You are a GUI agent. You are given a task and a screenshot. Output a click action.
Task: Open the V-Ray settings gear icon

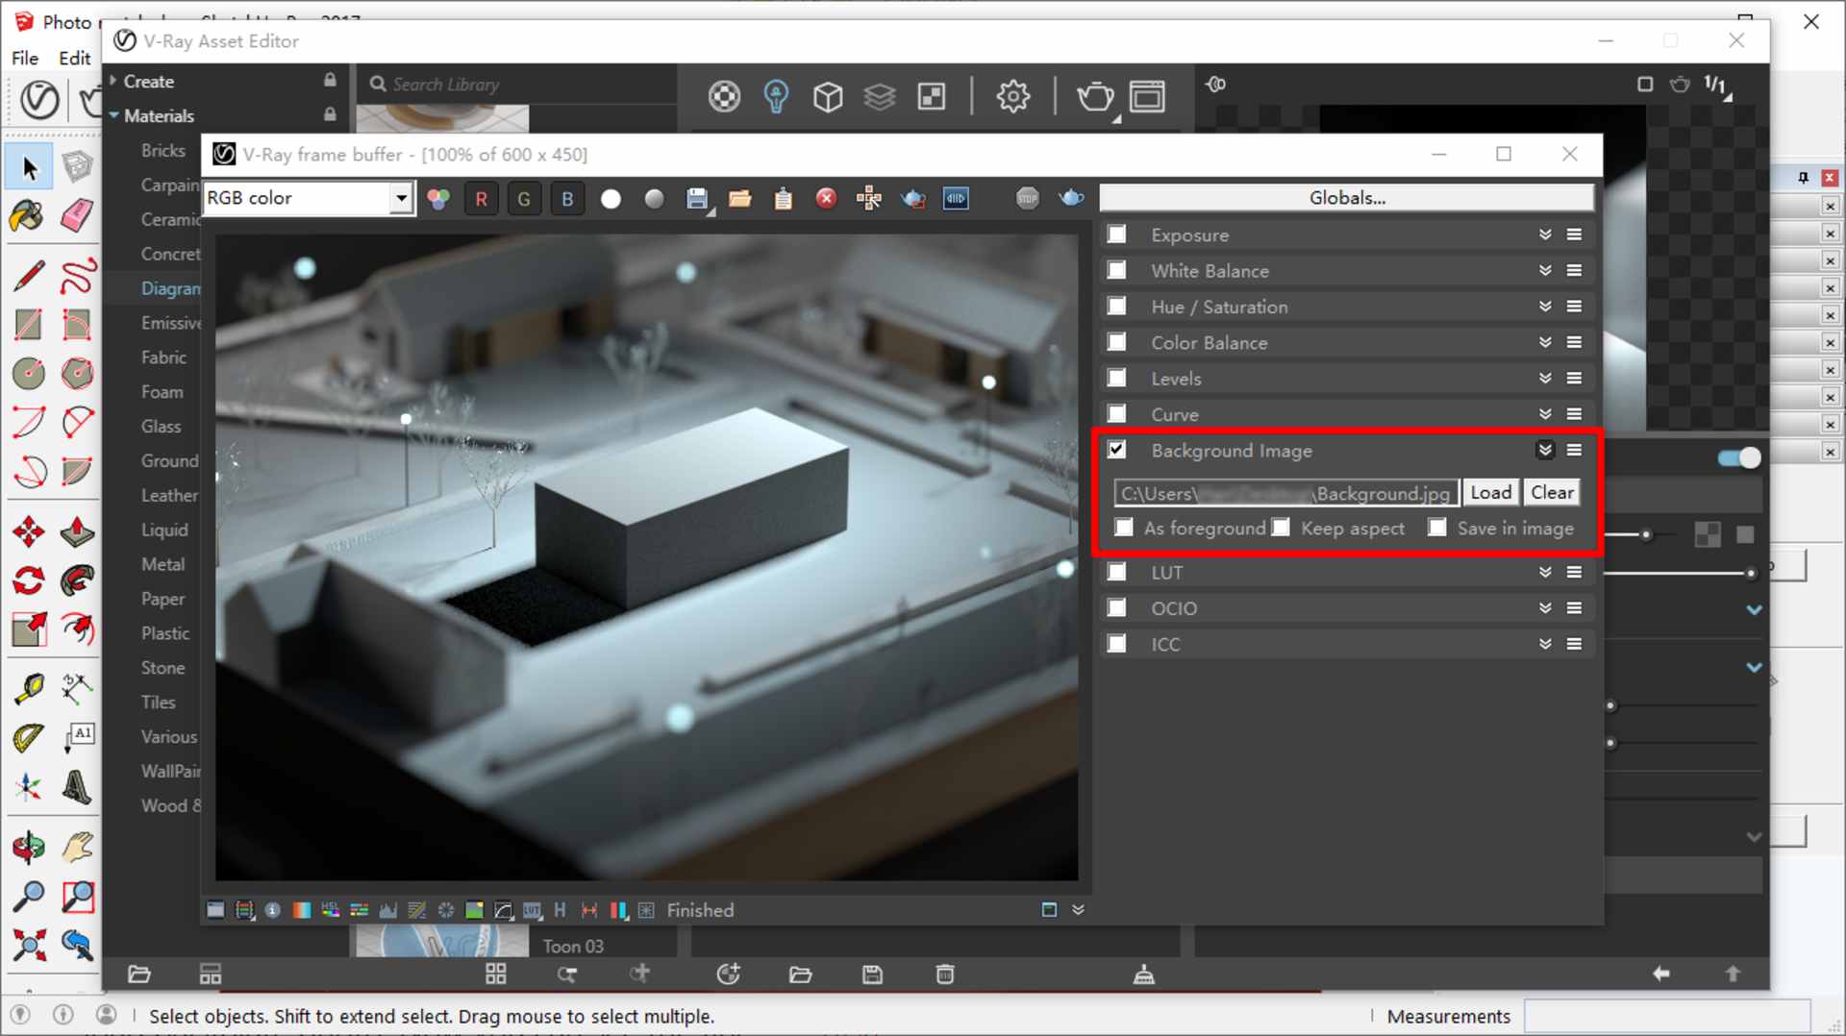pos(1012,96)
